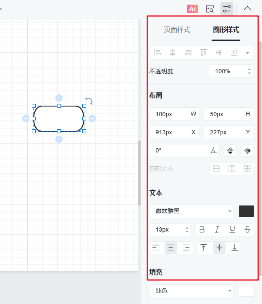Screen dimensions: 262x304
Task: Align text to vertical middle
Action: (219, 248)
